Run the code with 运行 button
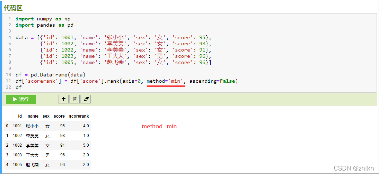Image resolution: width=379 pixels, height=174 pixels. (21, 99)
